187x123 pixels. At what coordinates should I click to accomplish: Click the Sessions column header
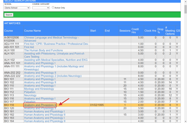pos(125,31)
